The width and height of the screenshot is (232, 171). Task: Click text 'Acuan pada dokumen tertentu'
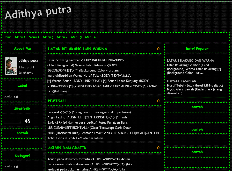69,159
